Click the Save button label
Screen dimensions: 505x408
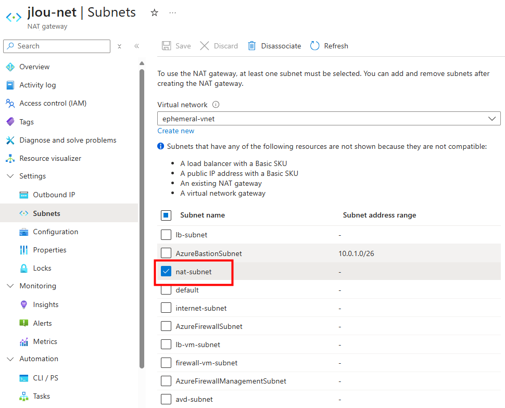183,46
